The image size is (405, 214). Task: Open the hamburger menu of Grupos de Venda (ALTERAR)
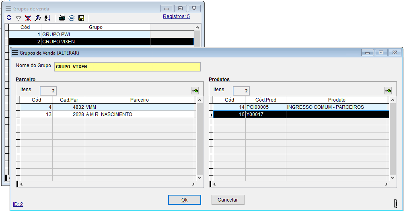point(15,53)
